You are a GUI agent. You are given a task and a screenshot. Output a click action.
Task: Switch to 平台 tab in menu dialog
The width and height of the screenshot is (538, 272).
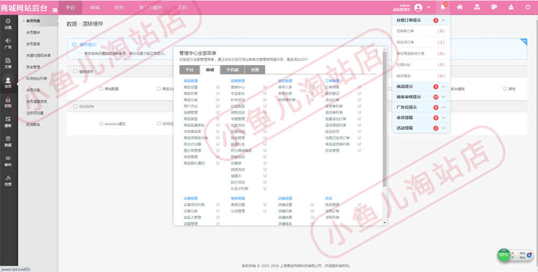(x=189, y=70)
